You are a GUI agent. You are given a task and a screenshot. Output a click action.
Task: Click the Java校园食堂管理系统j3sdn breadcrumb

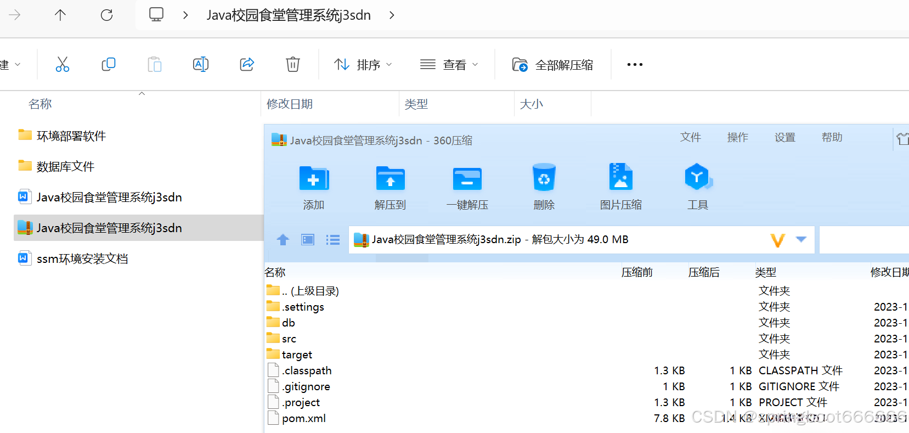point(289,15)
